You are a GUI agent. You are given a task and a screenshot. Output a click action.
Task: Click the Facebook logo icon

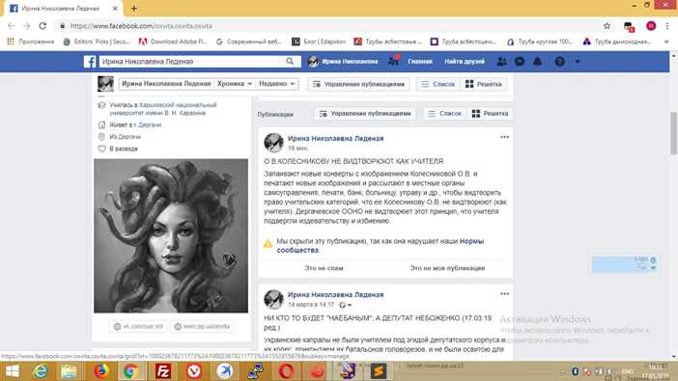90,62
